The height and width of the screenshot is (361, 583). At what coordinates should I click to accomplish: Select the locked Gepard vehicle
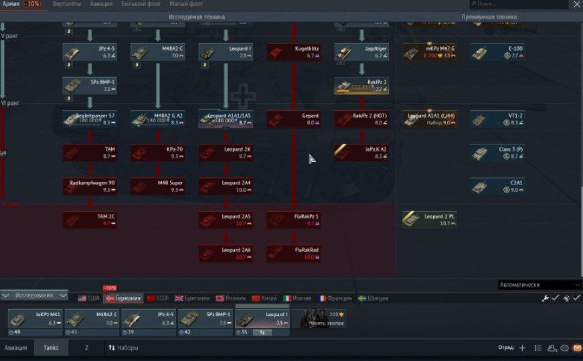[x=294, y=119]
